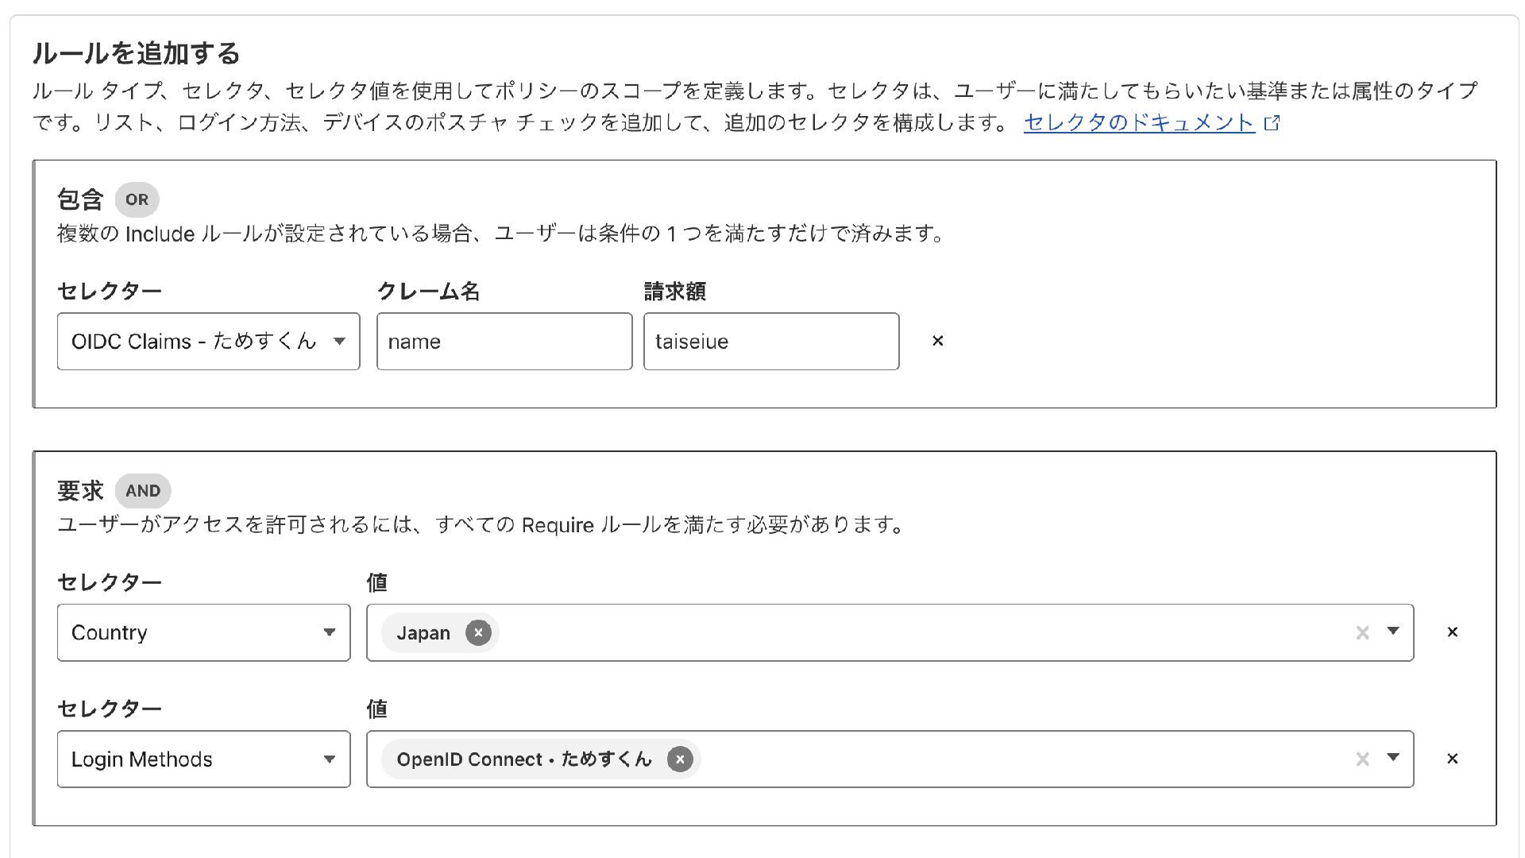The width and height of the screenshot is (1525, 858).
Task: Remove the Japan tag from Country values
Action: coord(478,632)
